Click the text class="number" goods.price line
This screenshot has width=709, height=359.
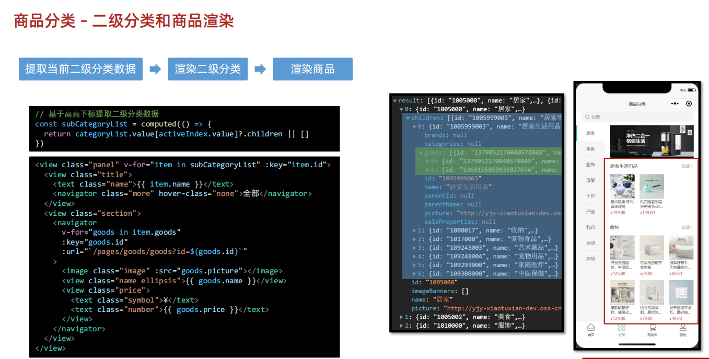point(170,309)
